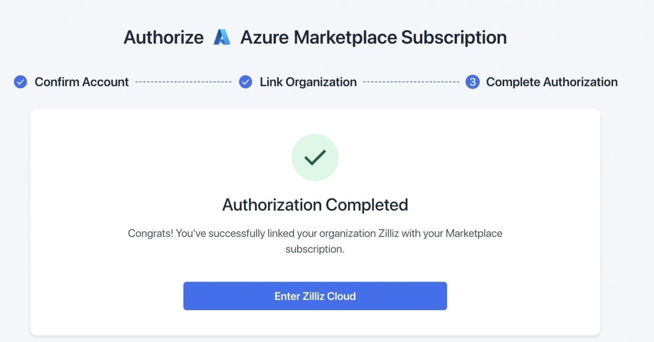Click the Azure Marketplace Subscription title text

373,38
